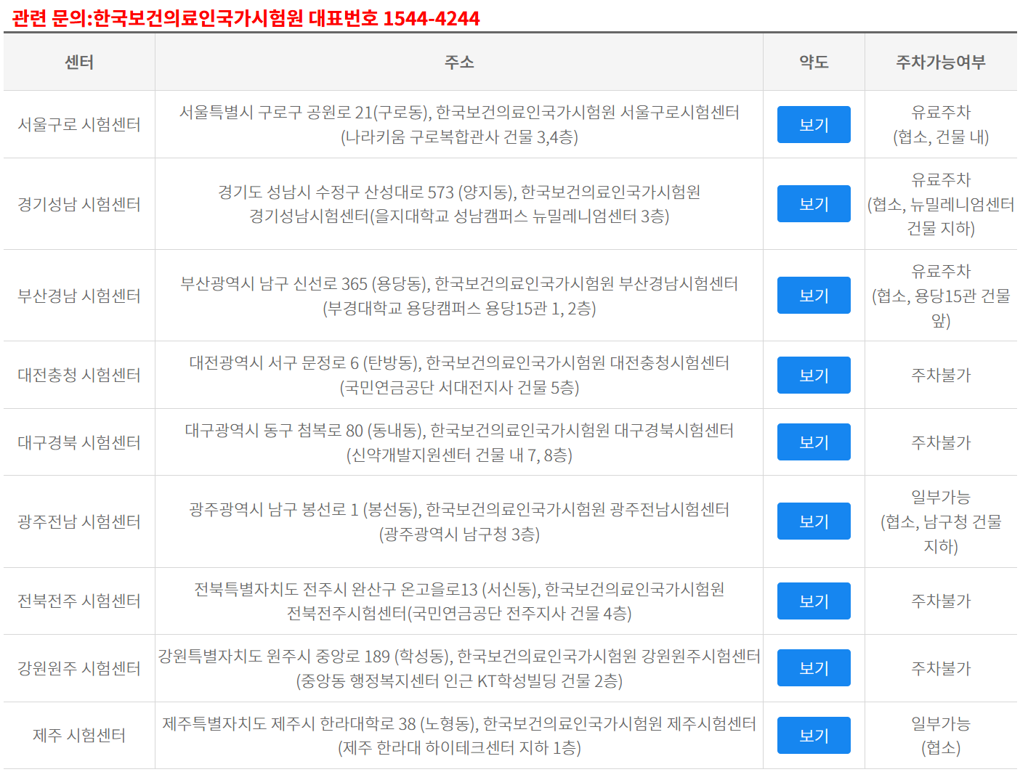
Task: Click 보기 for 경기성남 시험센터
Action: [x=813, y=203]
